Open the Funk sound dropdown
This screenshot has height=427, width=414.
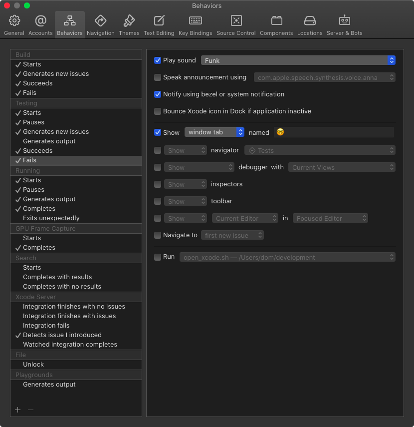pos(298,60)
